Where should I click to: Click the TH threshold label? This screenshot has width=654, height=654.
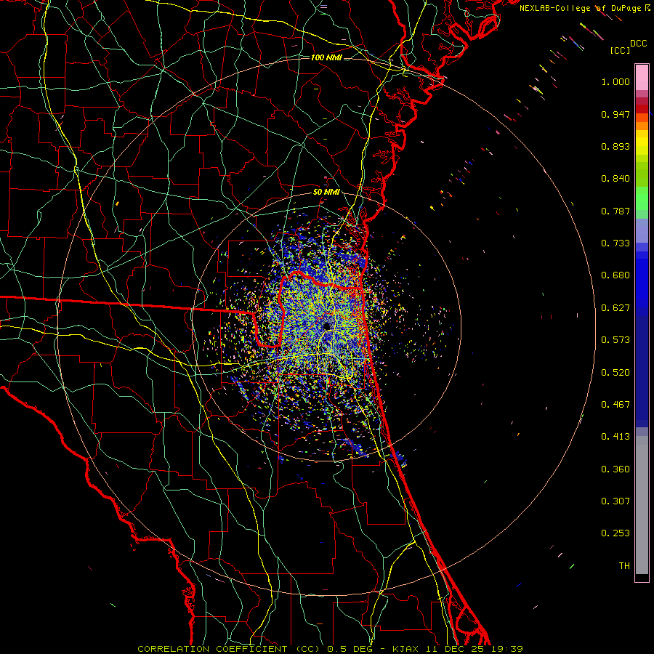(x=624, y=566)
